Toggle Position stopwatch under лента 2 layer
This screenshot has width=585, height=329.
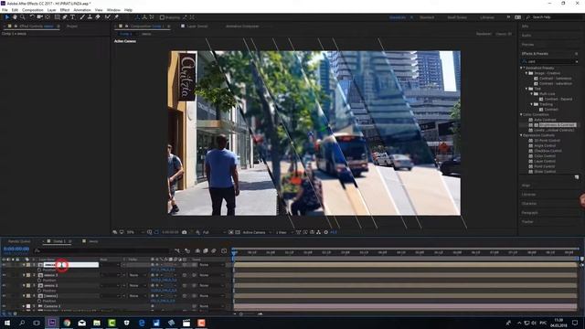pyautogui.click(x=39, y=291)
